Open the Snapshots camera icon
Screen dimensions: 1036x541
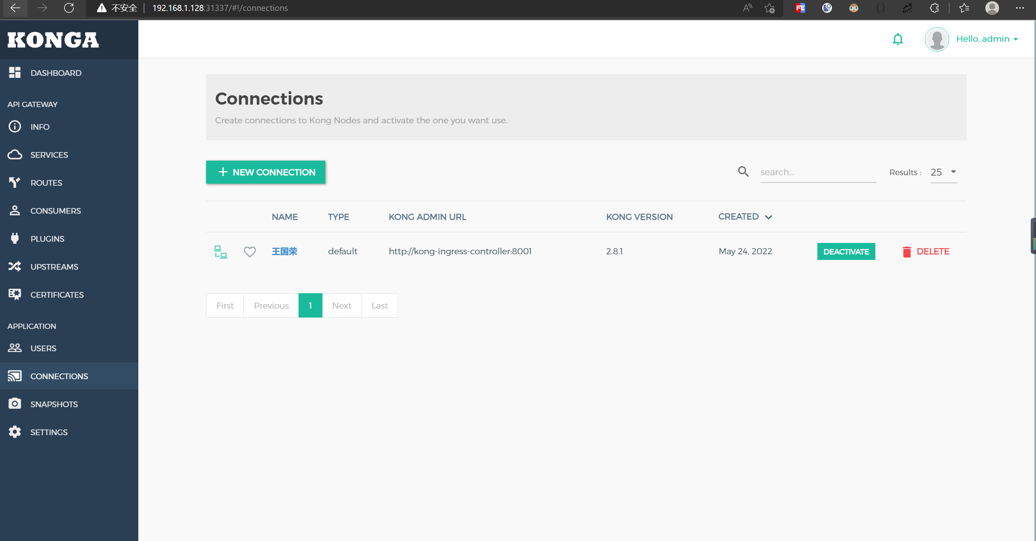point(15,404)
